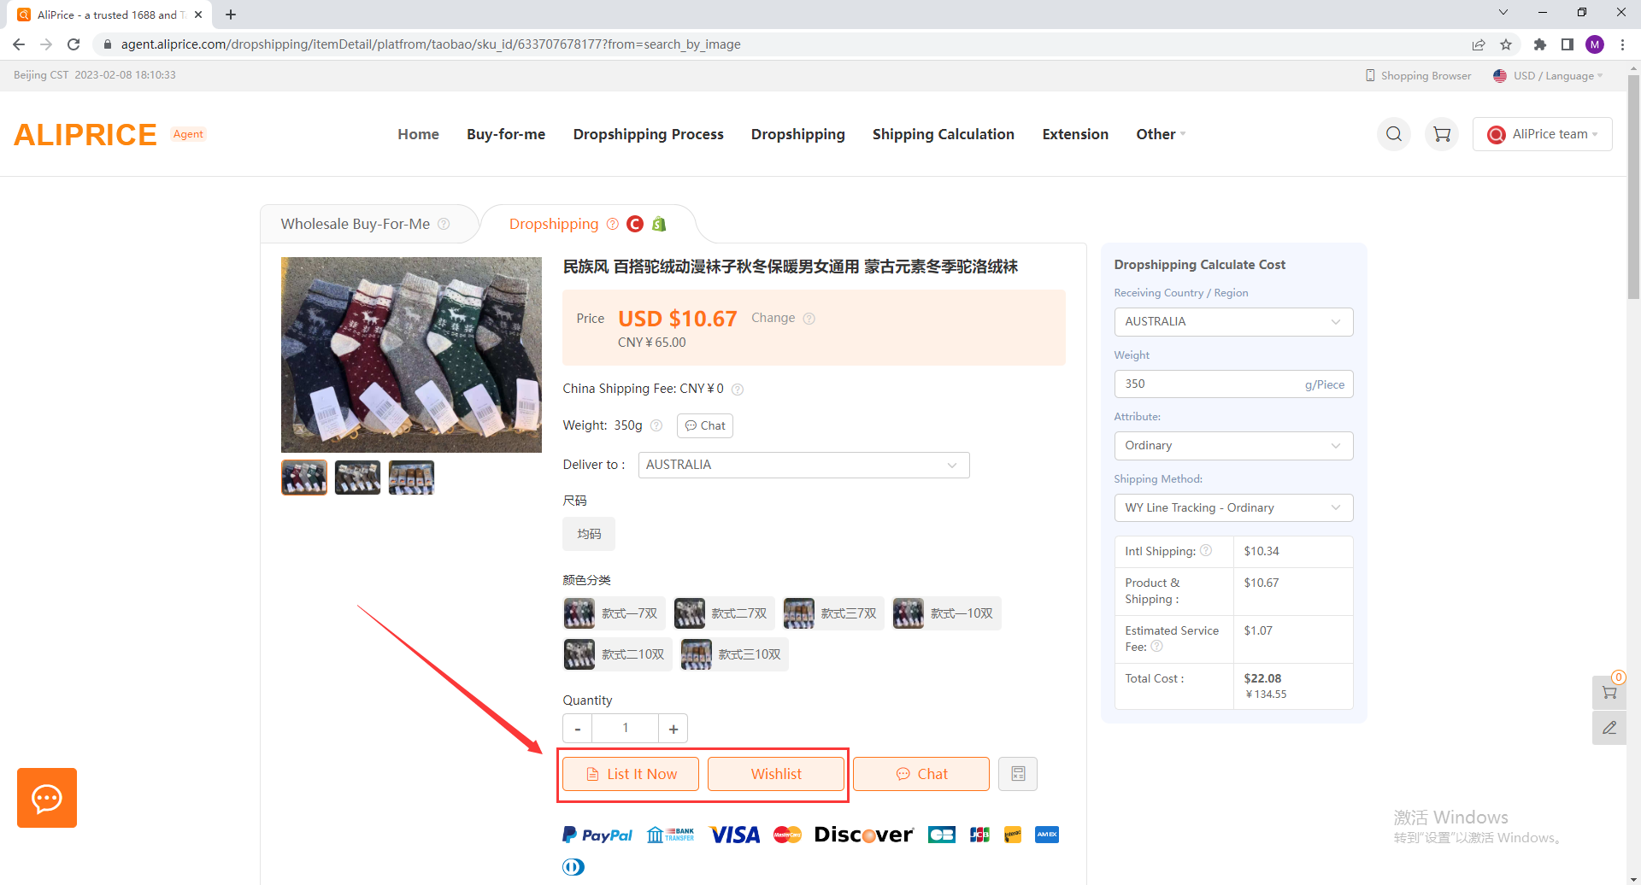Select color option 款式三10双
The height and width of the screenshot is (885, 1641).
point(734,654)
